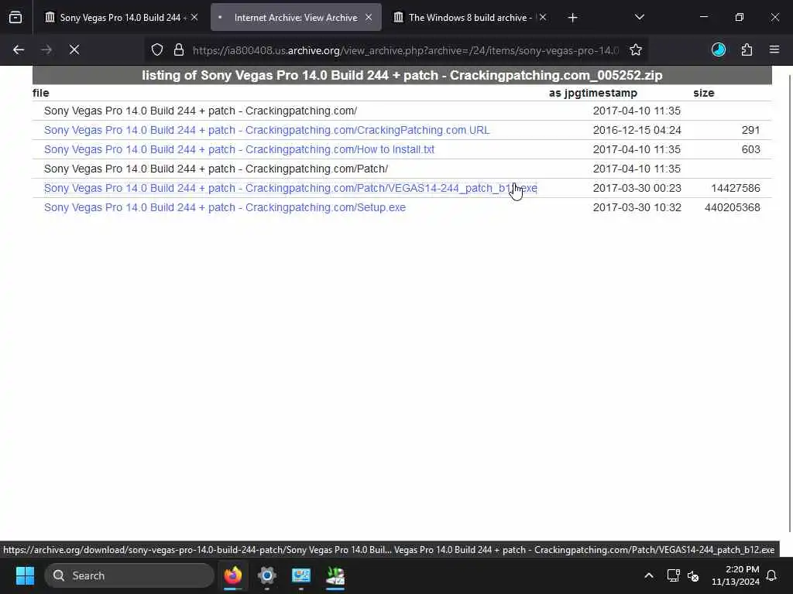The width and height of the screenshot is (793, 594).
Task: Select the root Crackingpatching.com/ folder row text
Action: (201, 111)
